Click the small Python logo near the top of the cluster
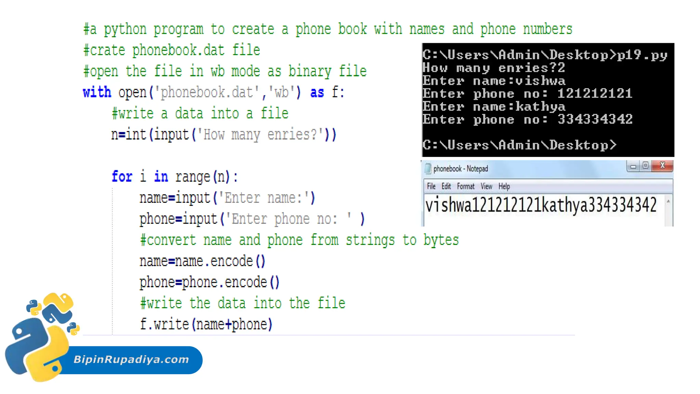This screenshot has width=700, height=394. 34,307
